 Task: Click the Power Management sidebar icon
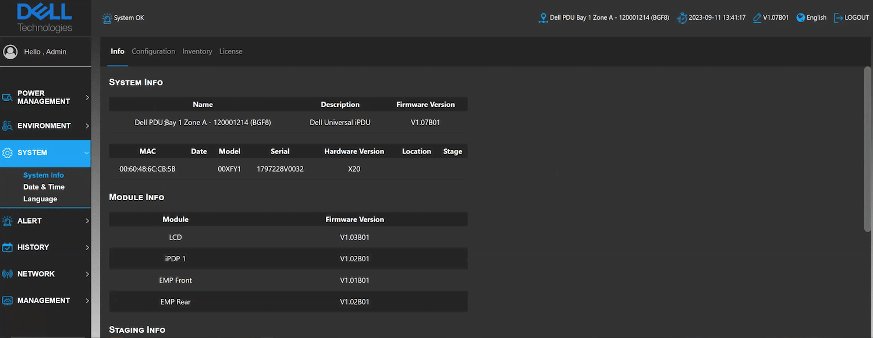(7, 98)
